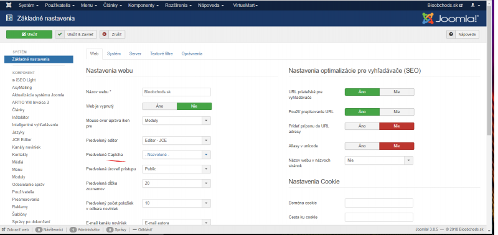Image resolution: width=498 pixels, height=235 pixels.
Task: Open Kanály noviniek in the sidebar
Action: point(26,147)
